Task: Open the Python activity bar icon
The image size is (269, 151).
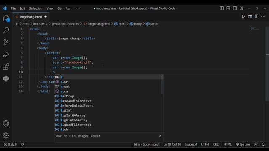Action: pos(6,78)
